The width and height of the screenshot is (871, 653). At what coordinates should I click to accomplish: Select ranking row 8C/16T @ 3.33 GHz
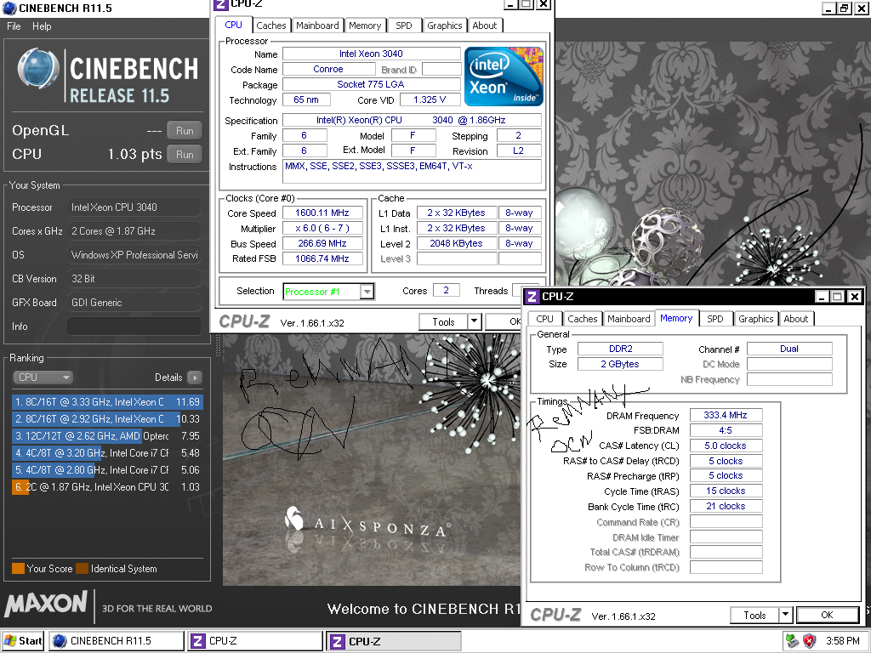pos(107,402)
